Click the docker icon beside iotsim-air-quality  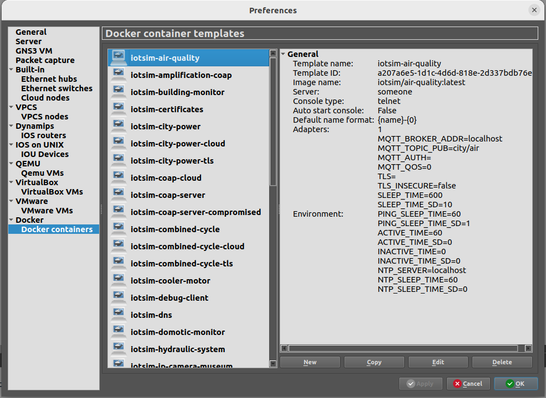click(119, 57)
